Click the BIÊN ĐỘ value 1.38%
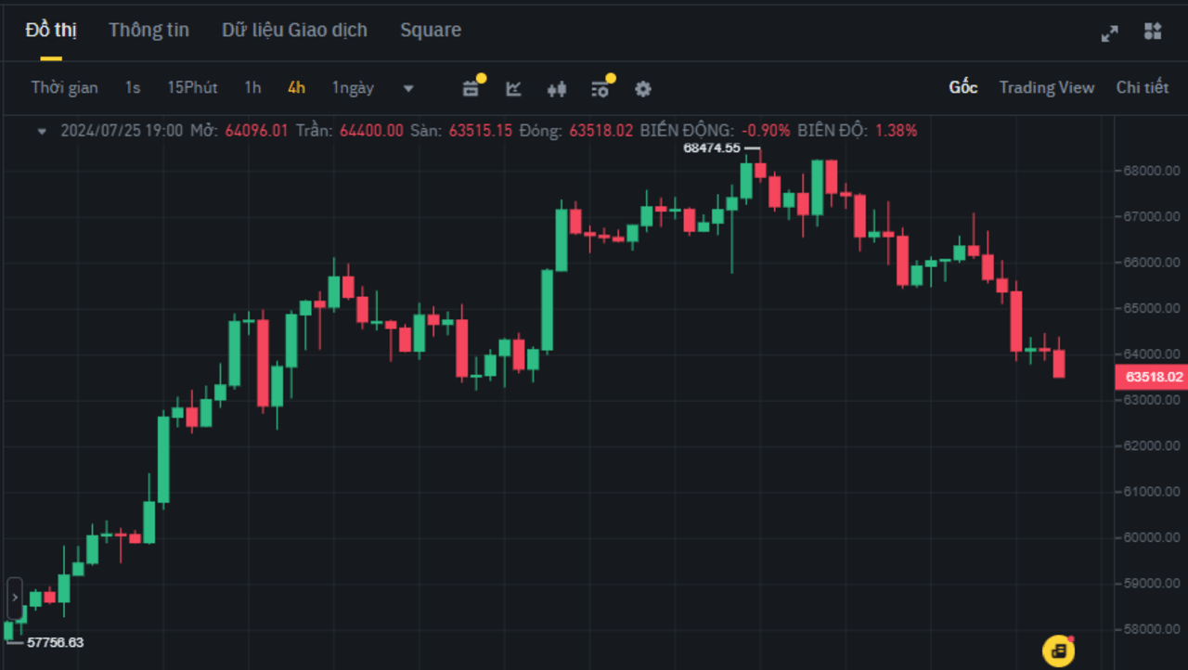Image resolution: width=1188 pixels, height=670 pixels. point(896,131)
